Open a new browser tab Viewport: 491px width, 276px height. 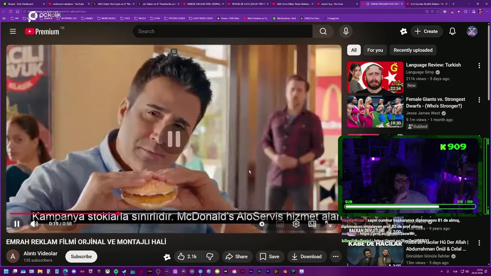[x=453, y=4]
